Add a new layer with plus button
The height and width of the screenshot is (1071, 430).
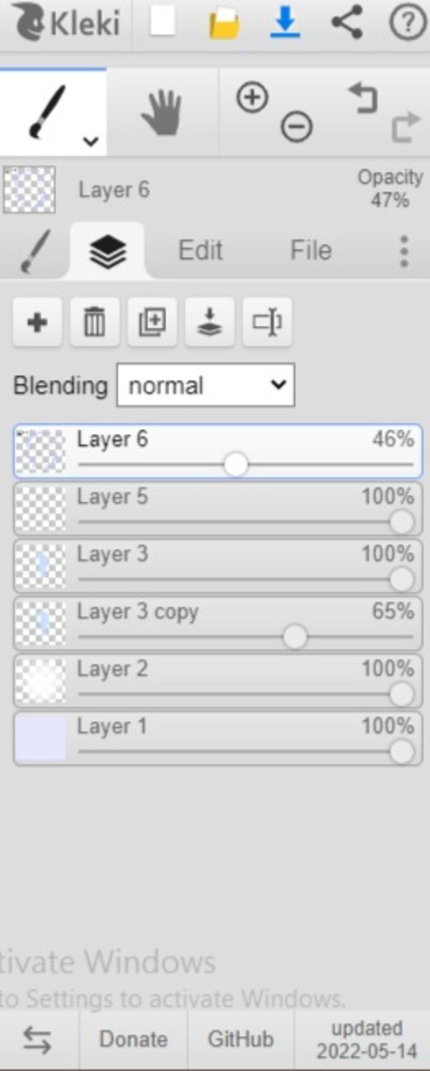(x=37, y=322)
